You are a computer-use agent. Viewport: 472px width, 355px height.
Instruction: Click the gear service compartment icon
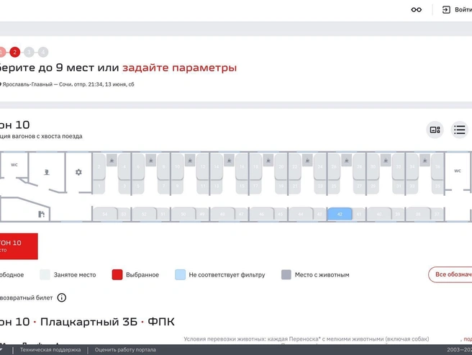pos(78,172)
